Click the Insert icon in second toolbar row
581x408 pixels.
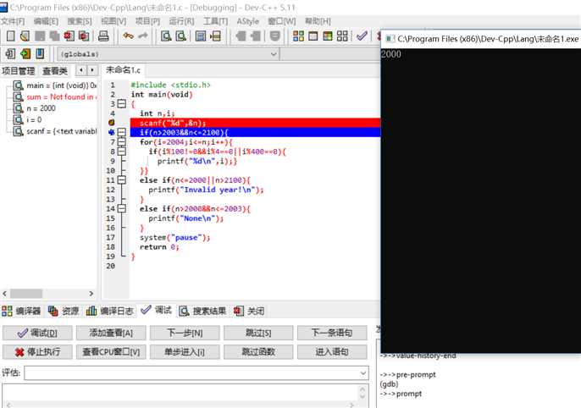pyautogui.click(x=10, y=54)
